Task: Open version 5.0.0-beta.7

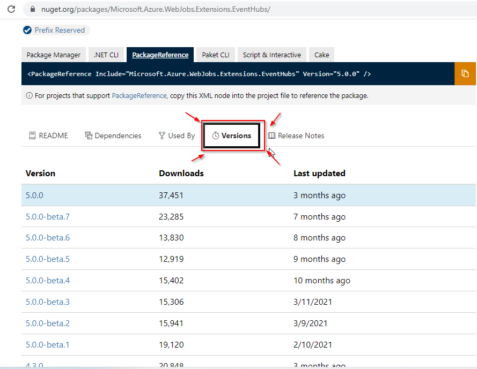Action: [48, 216]
